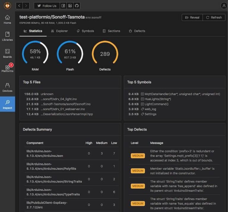Viewport: 228px width, 212px height.
Task: Click the Medium column header
Action: [x=102, y=143]
